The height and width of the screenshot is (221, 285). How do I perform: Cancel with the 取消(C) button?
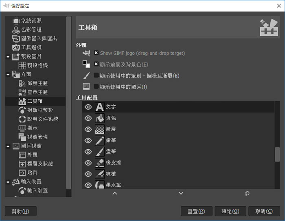tap(264, 211)
